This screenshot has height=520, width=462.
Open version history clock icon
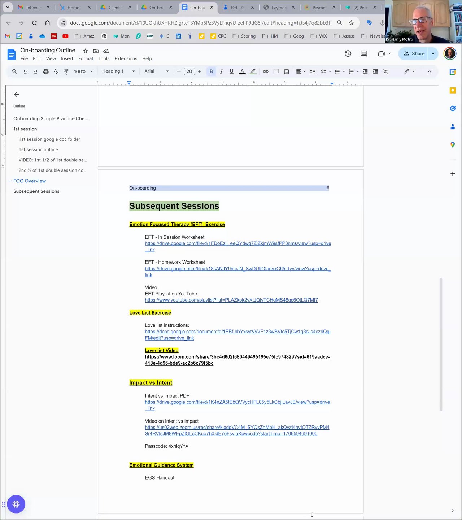point(348,53)
